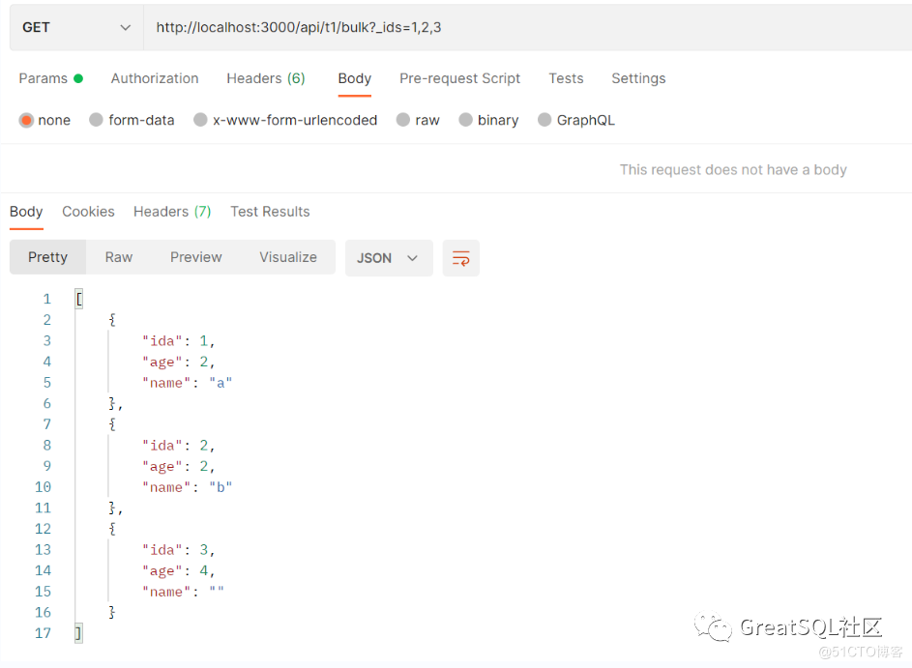This screenshot has width=912, height=668.
Task: Open the request Headers (6) tab
Action: point(266,78)
